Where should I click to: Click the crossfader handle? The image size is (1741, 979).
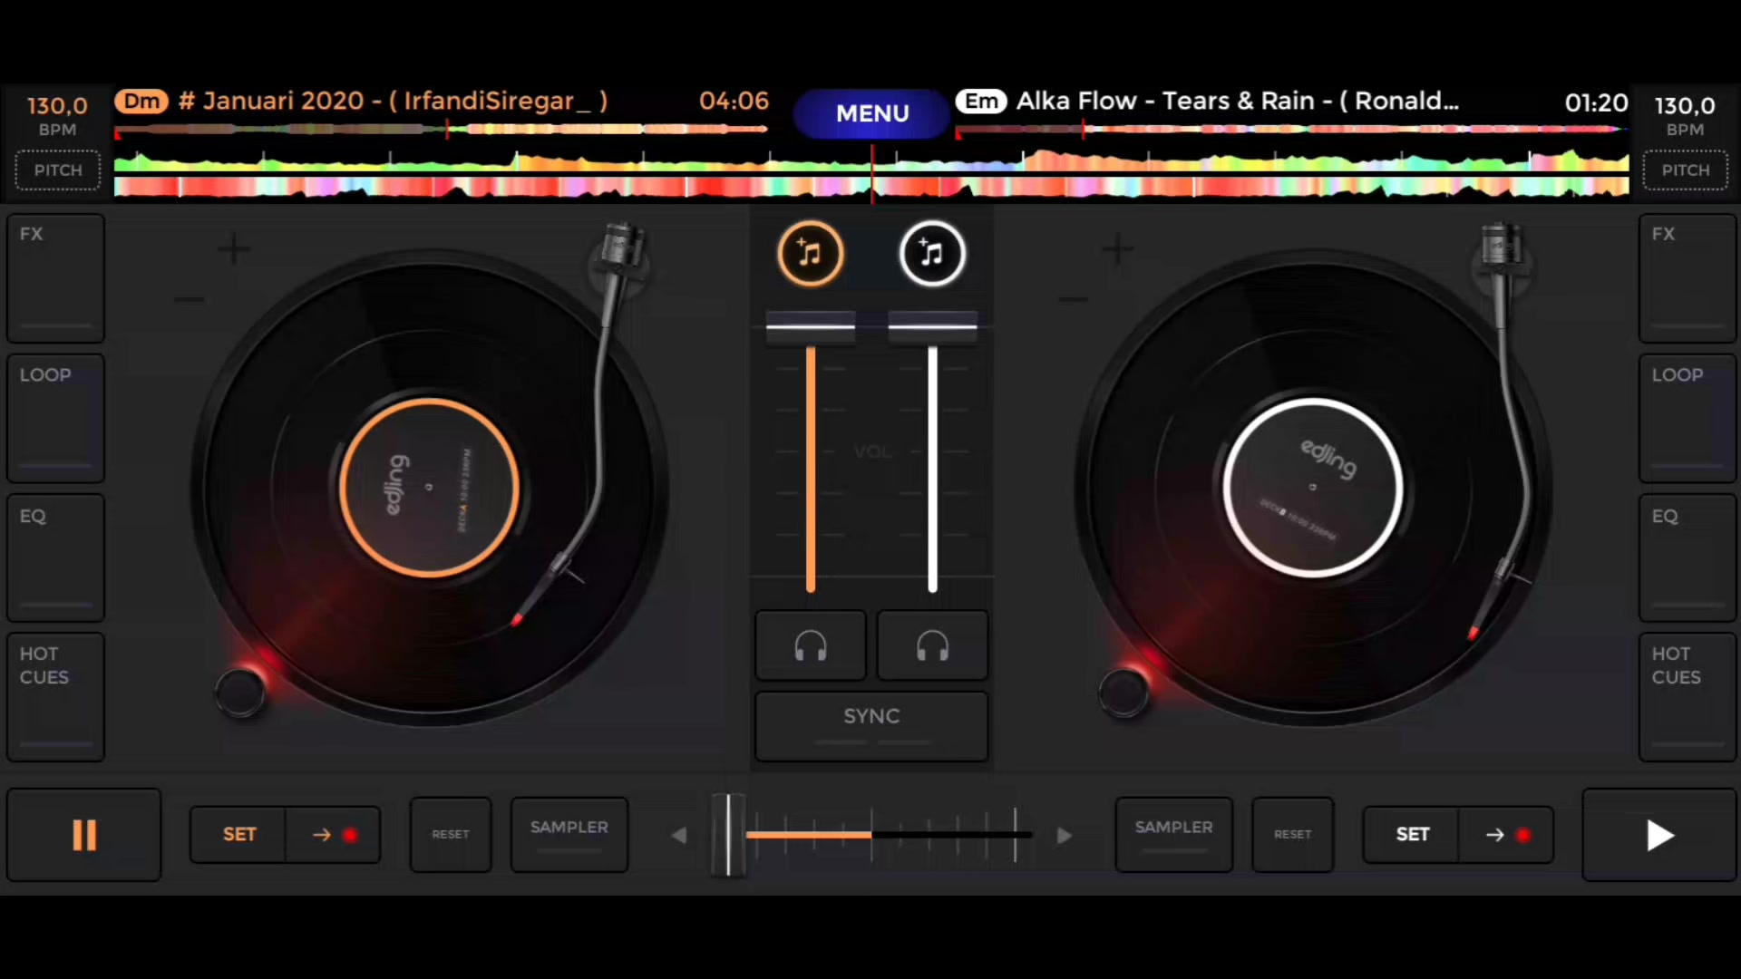point(728,835)
